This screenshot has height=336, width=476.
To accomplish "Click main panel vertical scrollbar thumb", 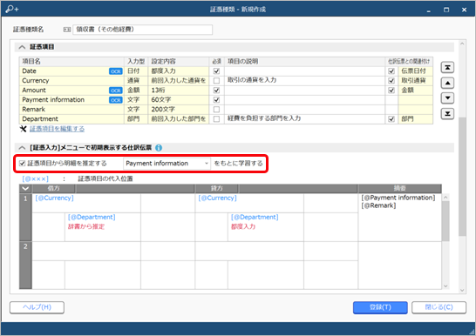I will pos(462,177).
